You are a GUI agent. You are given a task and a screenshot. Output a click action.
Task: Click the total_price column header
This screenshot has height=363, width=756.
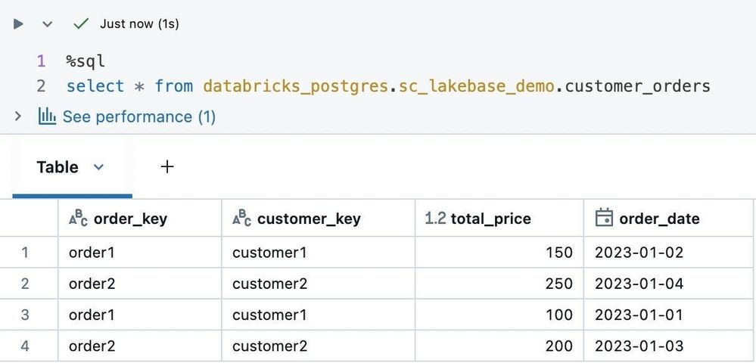coord(490,219)
